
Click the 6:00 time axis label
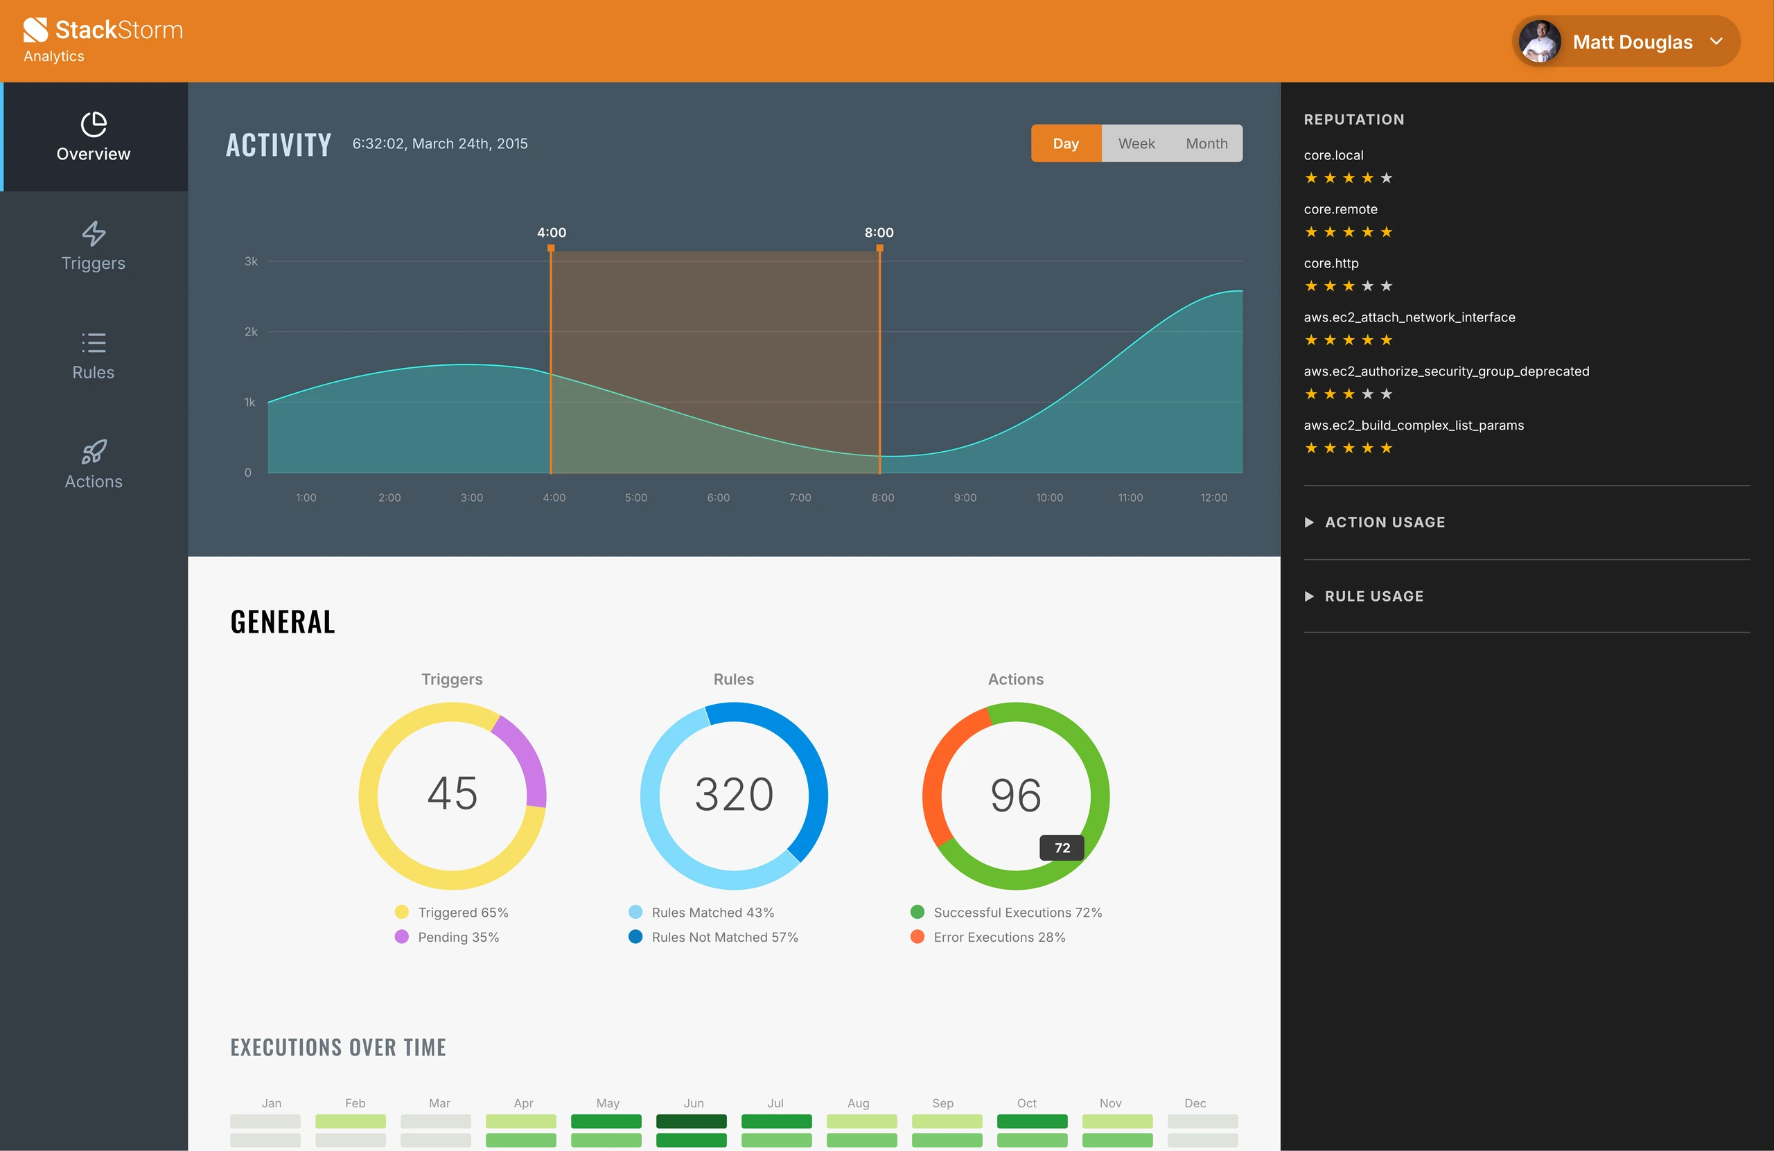pos(719,498)
